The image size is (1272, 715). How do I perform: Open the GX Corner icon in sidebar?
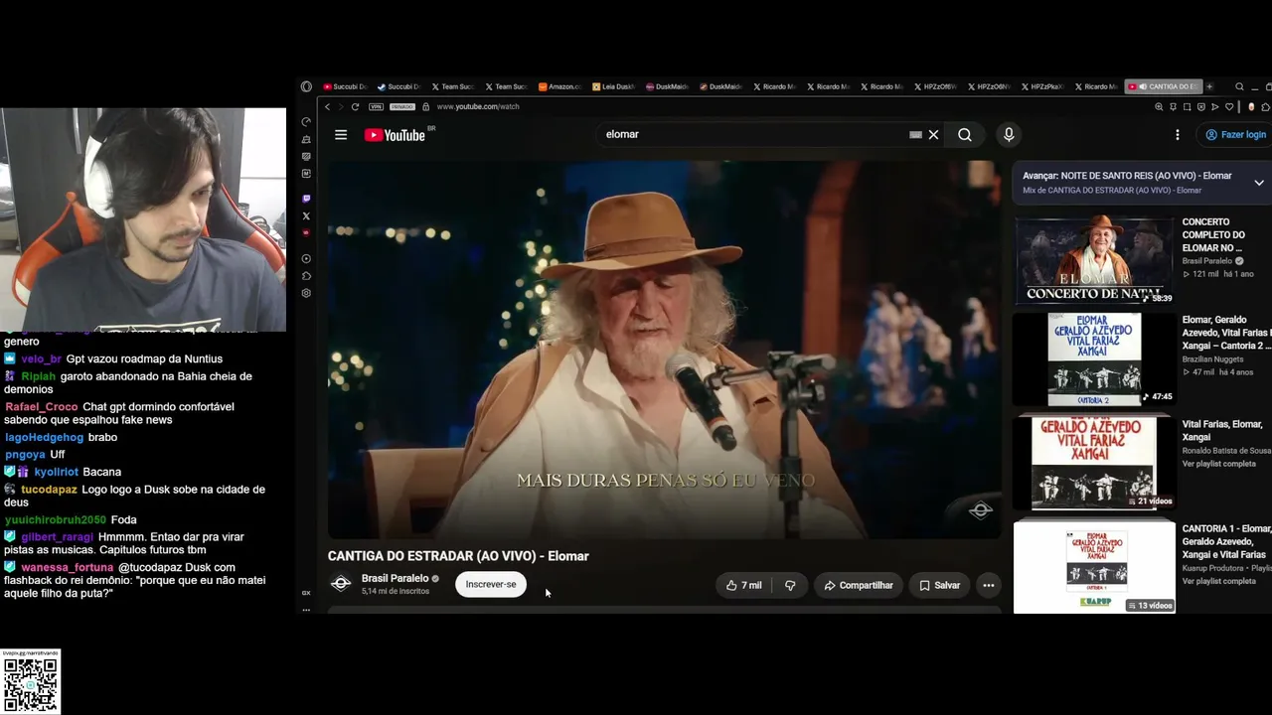[x=306, y=593]
